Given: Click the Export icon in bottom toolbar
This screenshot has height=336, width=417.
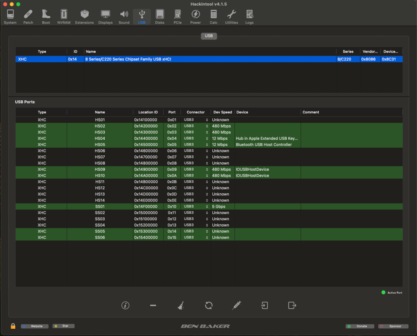Looking at the screenshot, I should [x=292, y=305].
